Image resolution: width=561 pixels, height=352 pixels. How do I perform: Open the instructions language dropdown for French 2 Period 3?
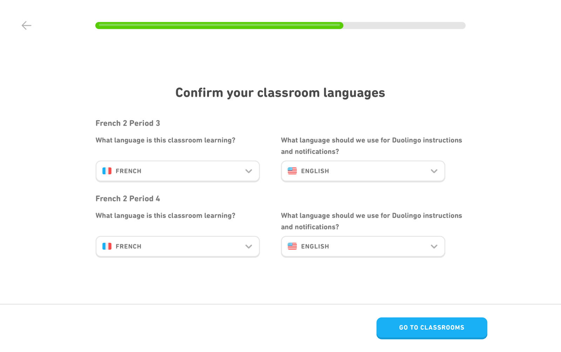[x=363, y=171]
